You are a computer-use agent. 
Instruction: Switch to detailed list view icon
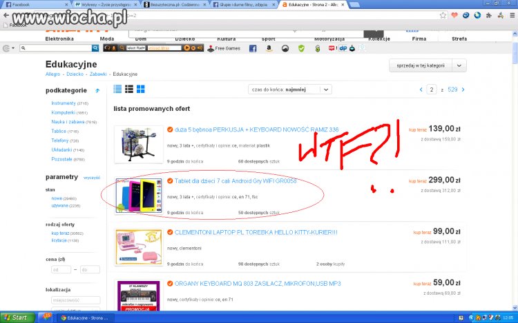[129, 89]
